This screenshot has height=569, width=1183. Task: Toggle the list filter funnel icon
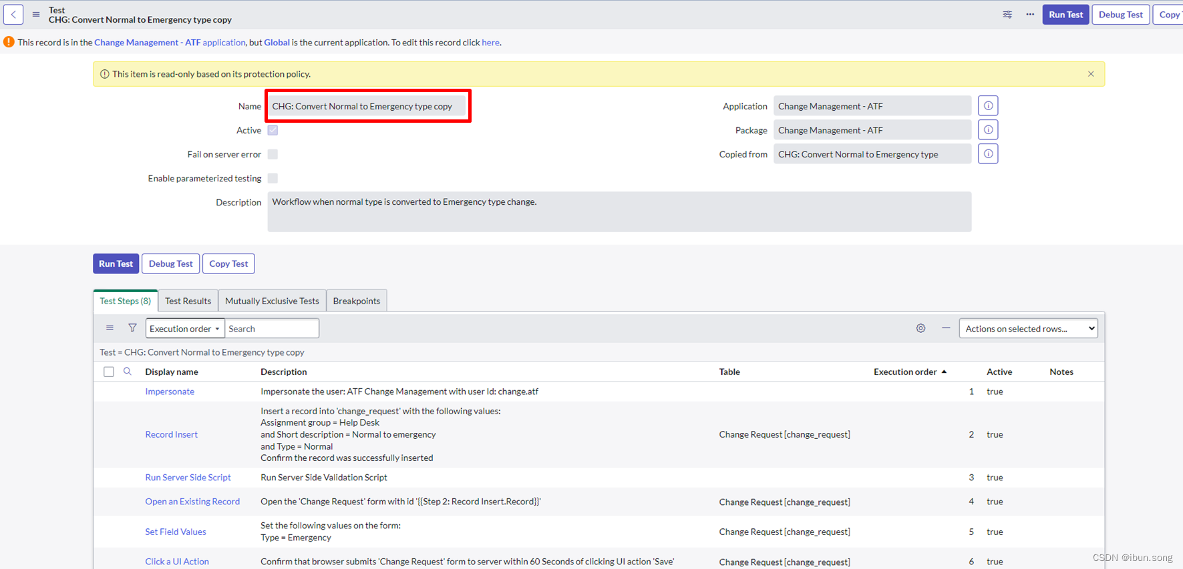[132, 328]
